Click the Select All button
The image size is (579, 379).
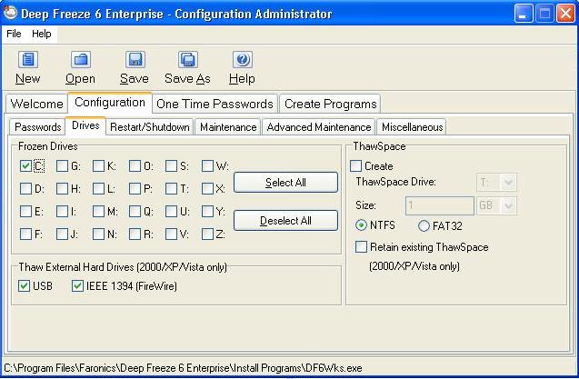[285, 183]
